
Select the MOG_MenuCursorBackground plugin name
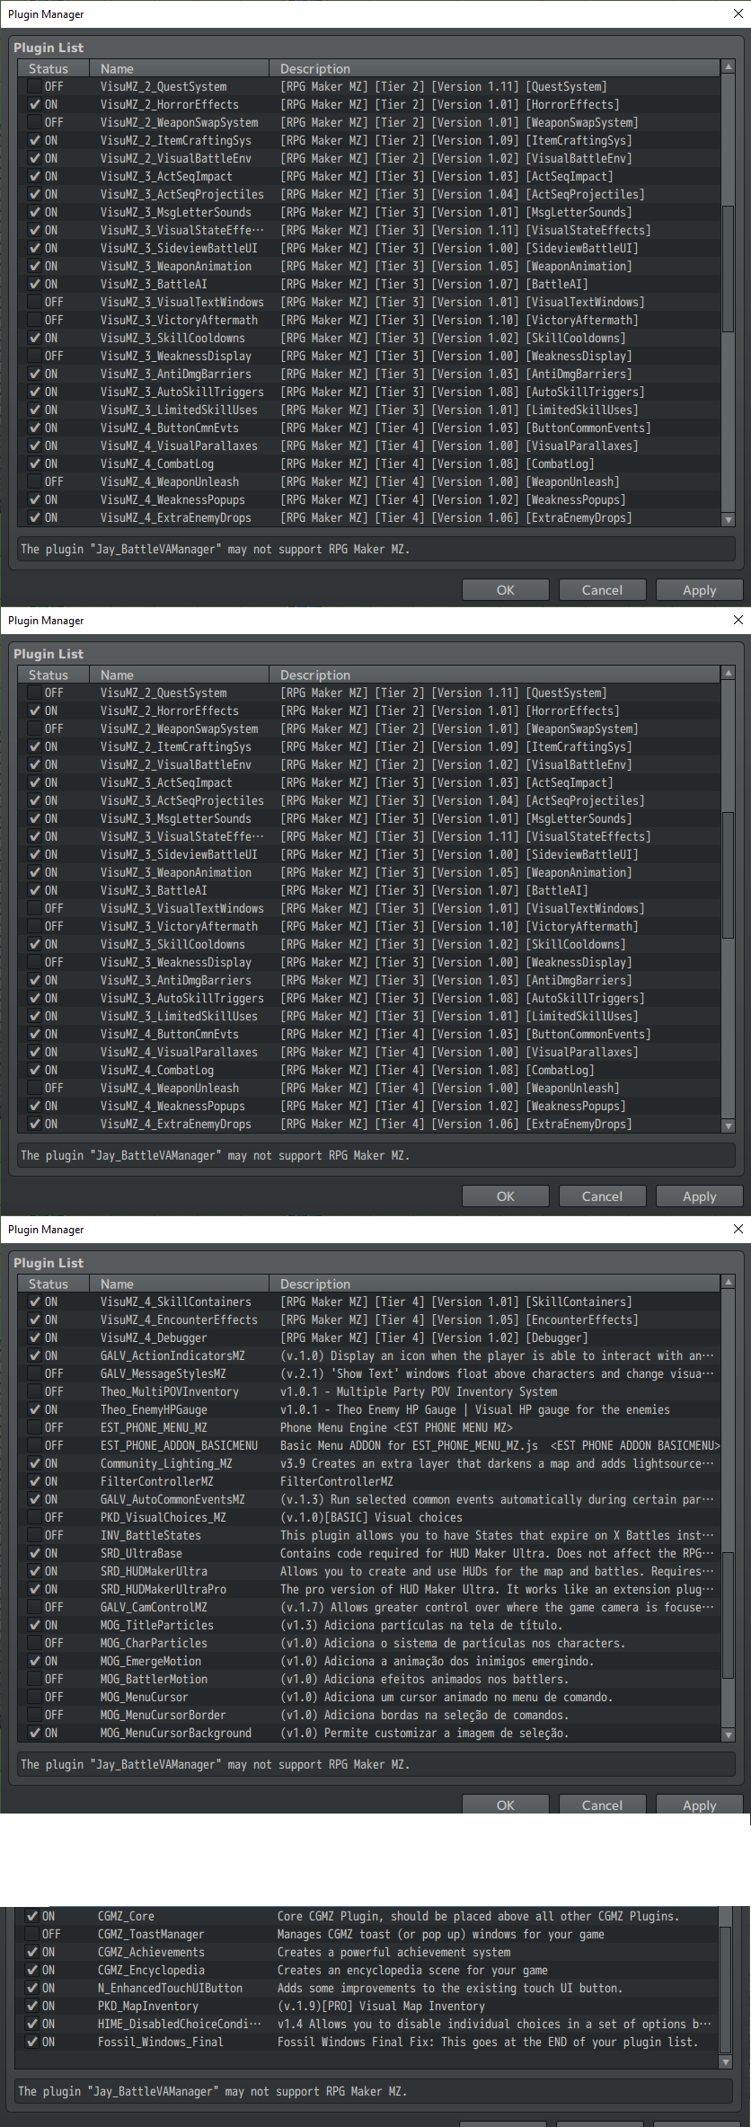click(176, 1733)
